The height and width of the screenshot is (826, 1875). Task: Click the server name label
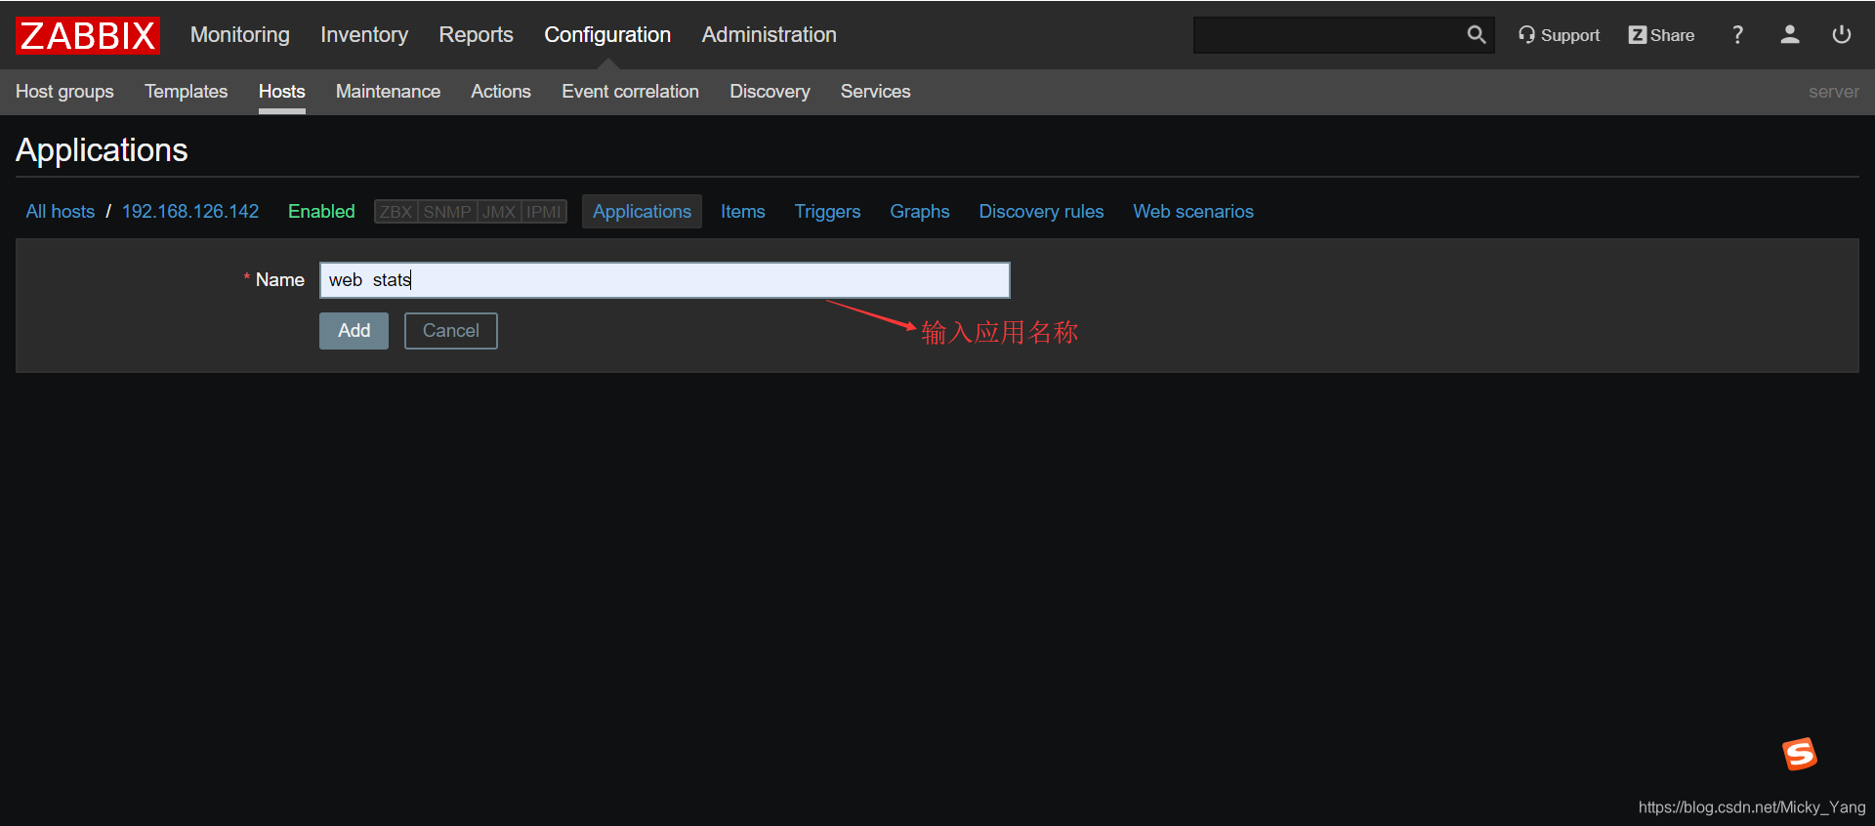[1833, 92]
